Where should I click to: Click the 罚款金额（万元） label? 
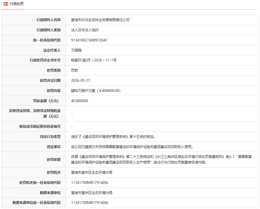pyautogui.click(x=46, y=101)
